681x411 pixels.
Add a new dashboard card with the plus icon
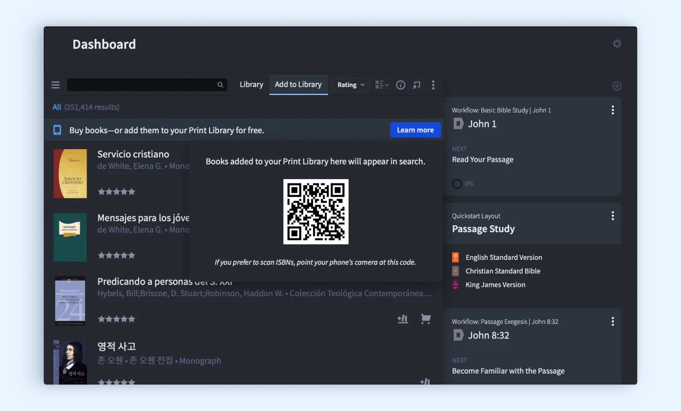617,86
